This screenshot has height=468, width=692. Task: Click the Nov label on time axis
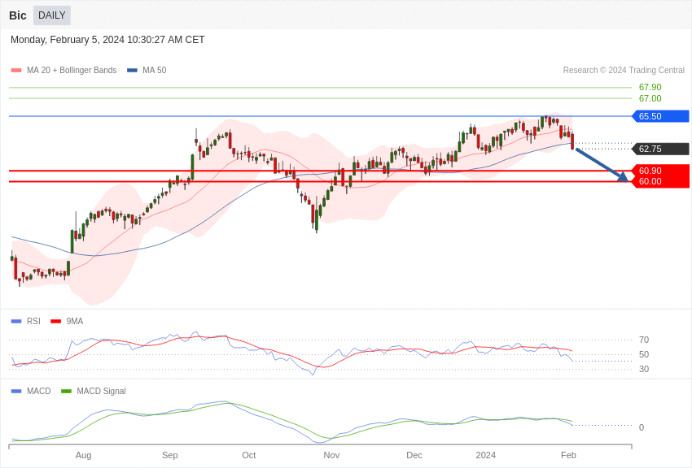331,455
